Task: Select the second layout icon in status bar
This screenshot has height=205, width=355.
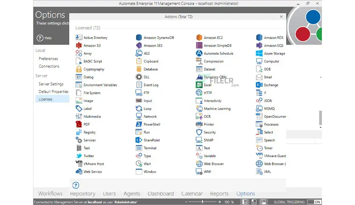Action: click(254, 202)
